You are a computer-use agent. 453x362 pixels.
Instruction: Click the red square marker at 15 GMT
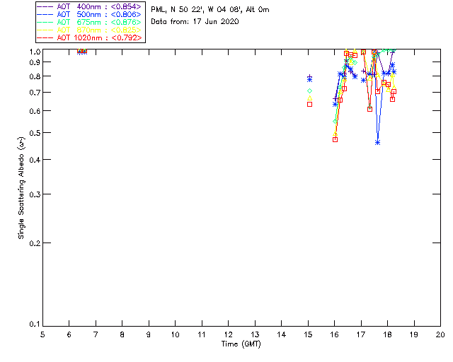point(309,104)
